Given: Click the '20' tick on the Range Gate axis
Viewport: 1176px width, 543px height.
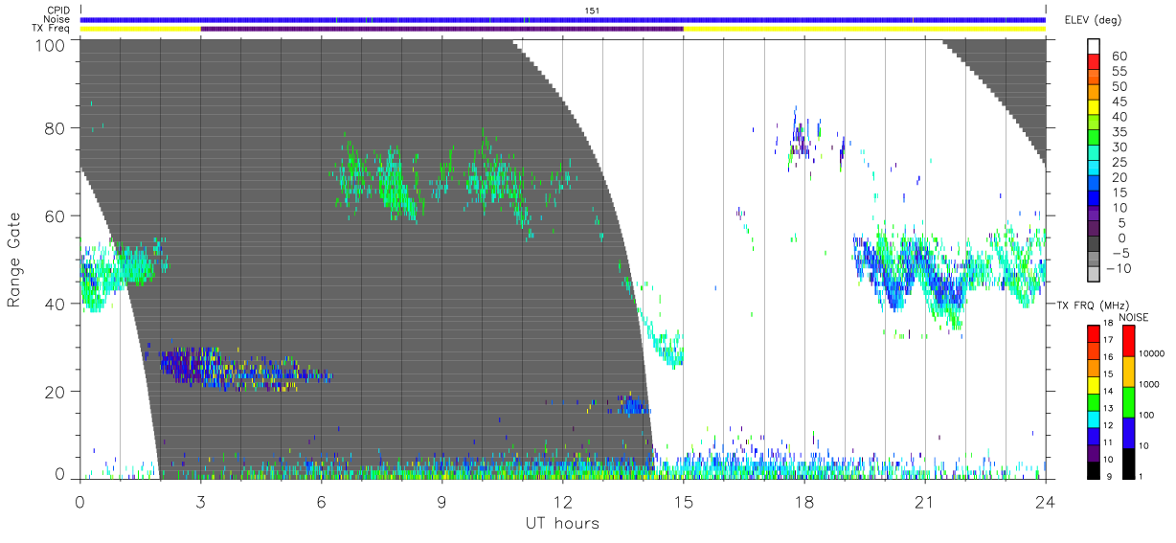Looking at the screenshot, I should tap(57, 392).
